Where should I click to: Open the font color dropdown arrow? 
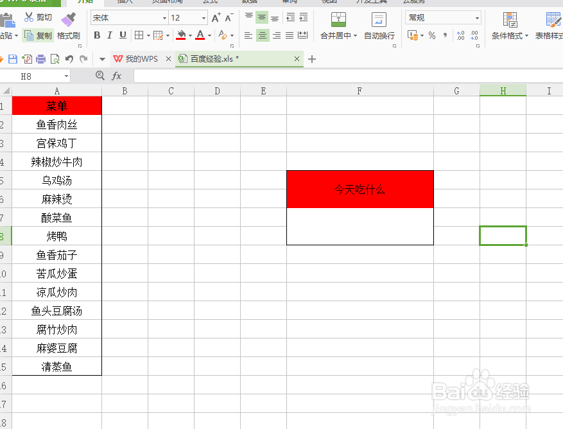click(x=209, y=35)
